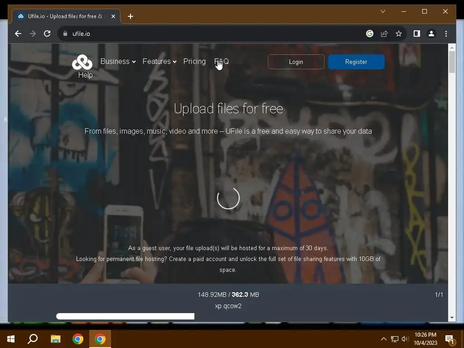
Task: Click the Login button
Action: [296, 62]
